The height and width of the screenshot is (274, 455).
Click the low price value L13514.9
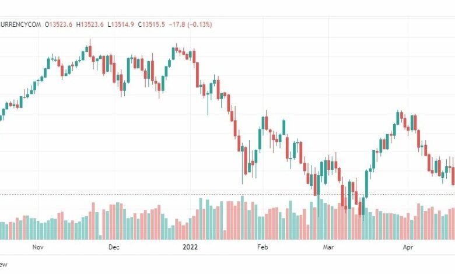(121, 24)
